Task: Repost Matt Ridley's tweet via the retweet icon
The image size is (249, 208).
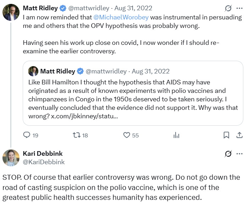Action: tap(76, 135)
